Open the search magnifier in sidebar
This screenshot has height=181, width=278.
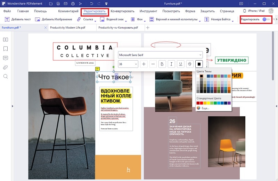pyautogui.click(x=6, y=76)
